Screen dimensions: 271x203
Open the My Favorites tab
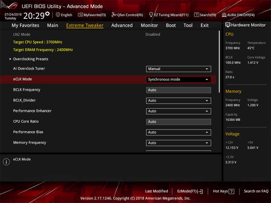(x=26, y=26)
